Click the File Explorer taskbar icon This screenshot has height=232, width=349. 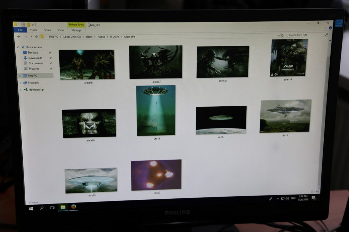63,207
